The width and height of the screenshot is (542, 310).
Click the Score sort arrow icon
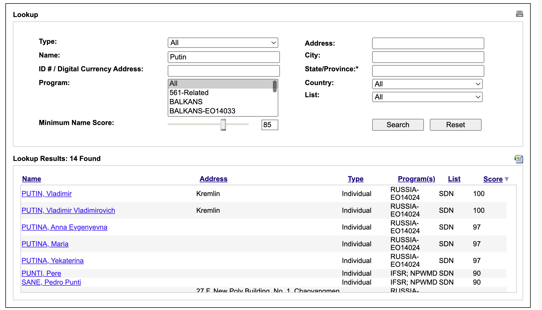point(507,179)
